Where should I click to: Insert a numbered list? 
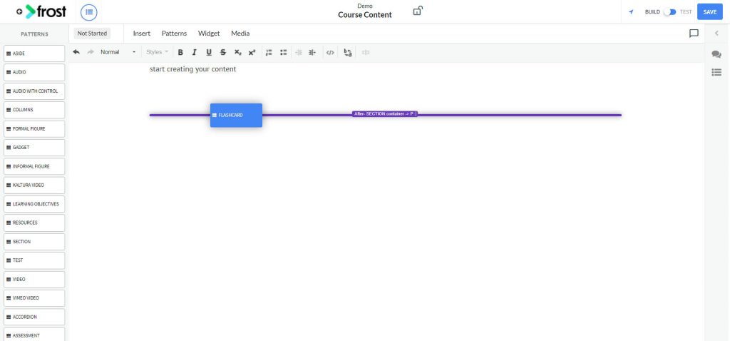click(269, 52)
